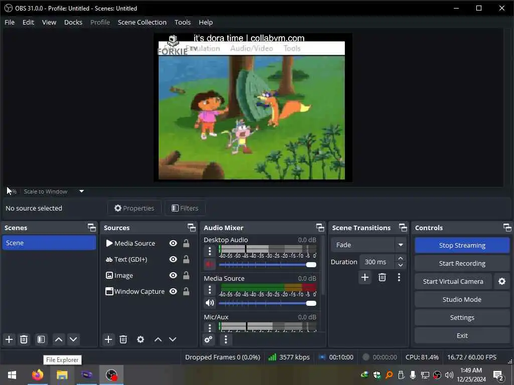This screenshot has width=514, height=385.
Task: Increase transition duration up arrow
Action: [x=401, y=259]
